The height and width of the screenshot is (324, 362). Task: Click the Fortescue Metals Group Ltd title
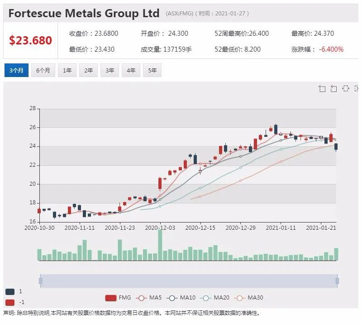point(84,13)
